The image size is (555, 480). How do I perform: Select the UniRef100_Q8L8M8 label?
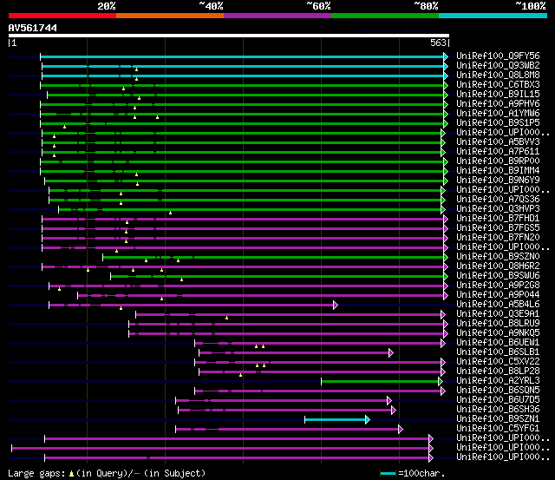[498, 76]
